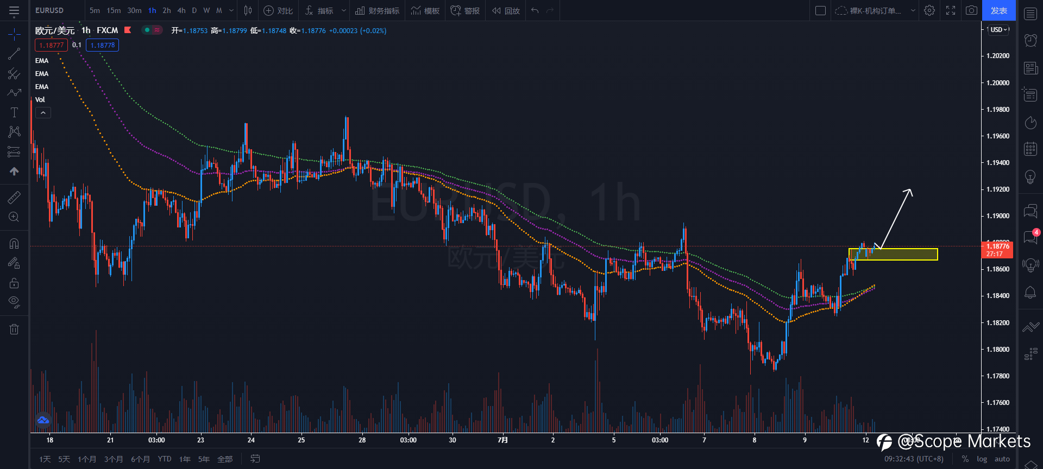This screenshot has width=1043, height=469.
Task: Open the financial indicators menu
Action: (x=377, y=10)
